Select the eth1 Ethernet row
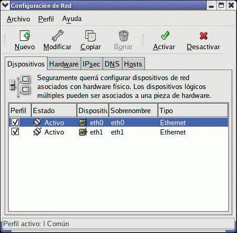Screen dimensions: 237x233 coord(119,132)
